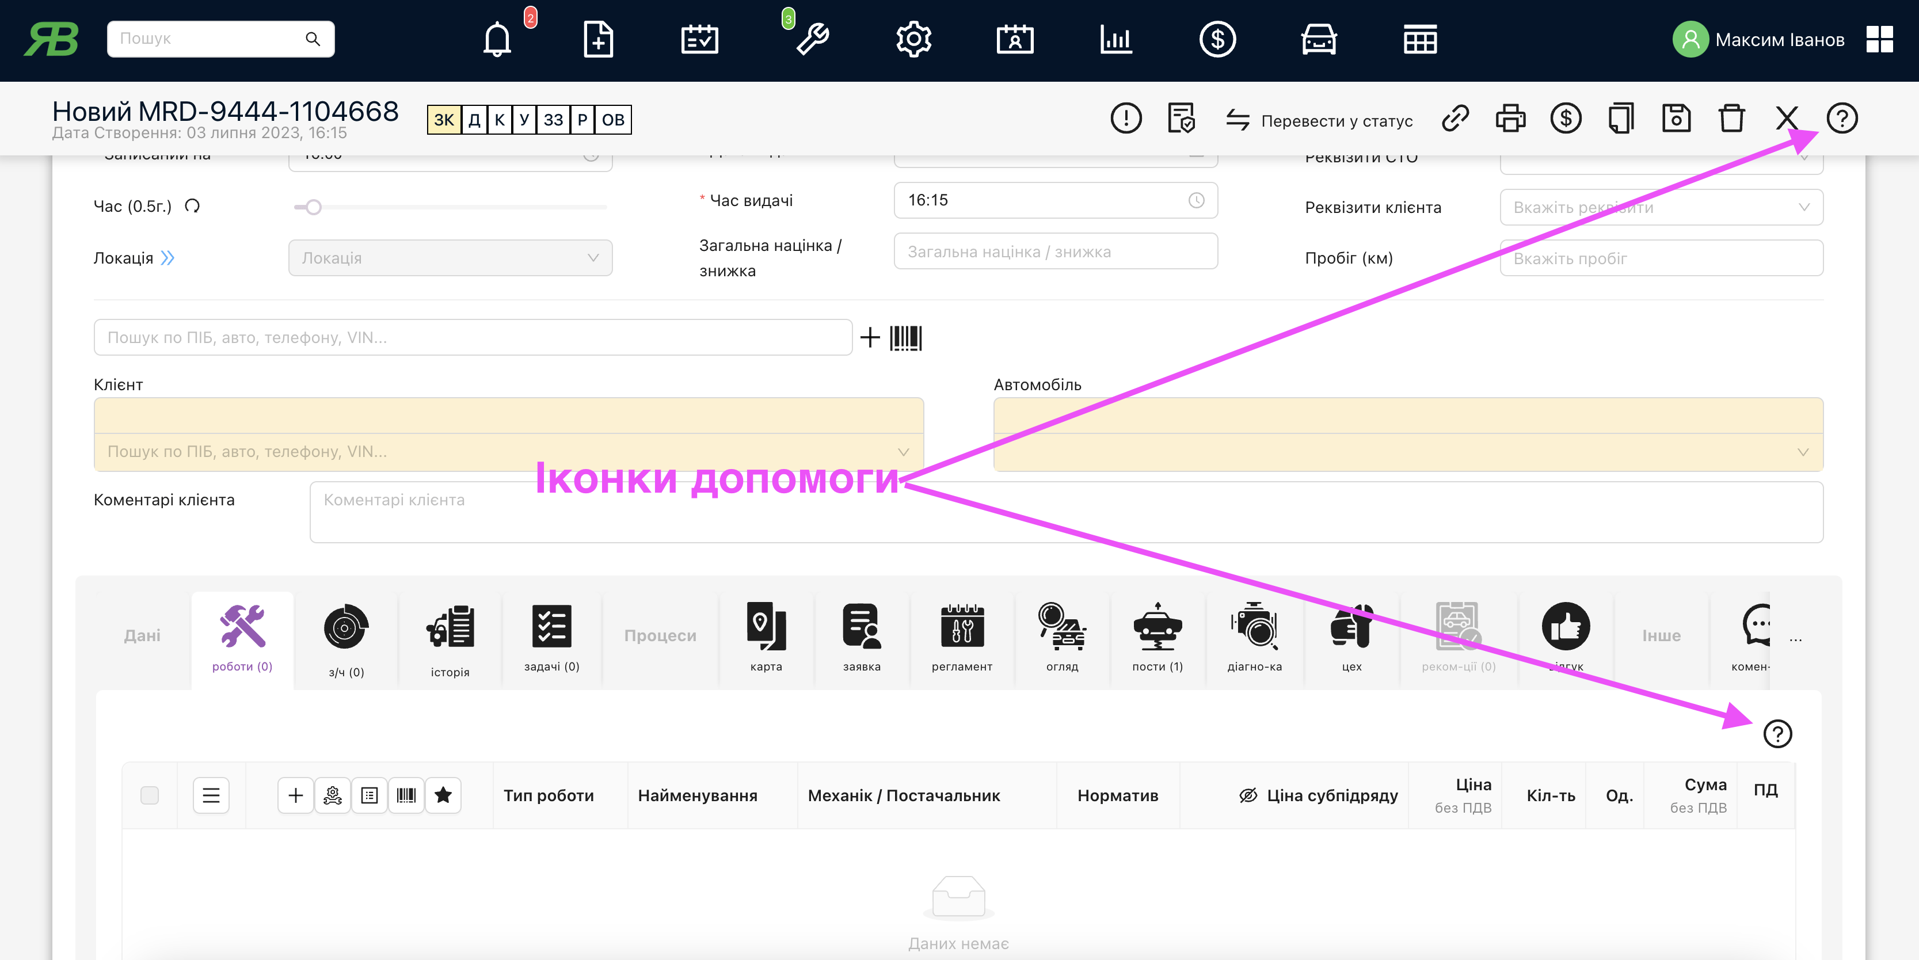Add to favorites with star icon

pos(443,795)
